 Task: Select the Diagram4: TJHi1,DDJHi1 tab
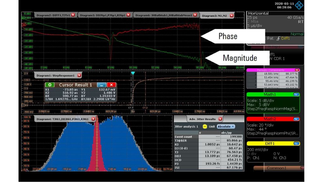click(x=62, y=119)
